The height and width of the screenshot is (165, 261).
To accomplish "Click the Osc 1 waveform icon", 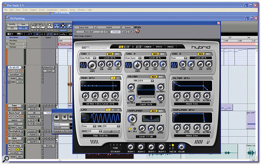I will pyautogui.click(x=83, y=65).
